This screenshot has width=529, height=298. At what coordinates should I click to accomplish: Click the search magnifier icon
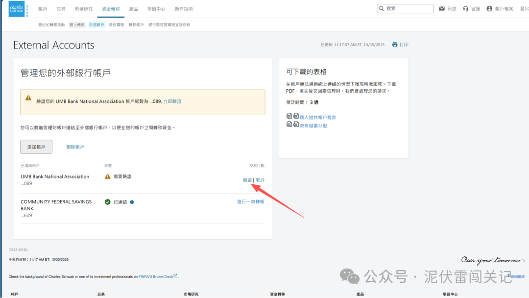382,8
